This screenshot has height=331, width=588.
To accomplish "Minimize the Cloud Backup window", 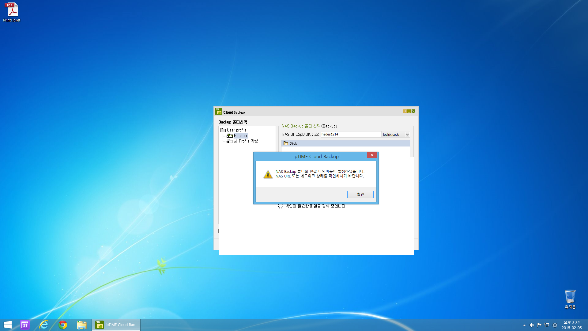I will pyautogui.click(x=409, y=111).
